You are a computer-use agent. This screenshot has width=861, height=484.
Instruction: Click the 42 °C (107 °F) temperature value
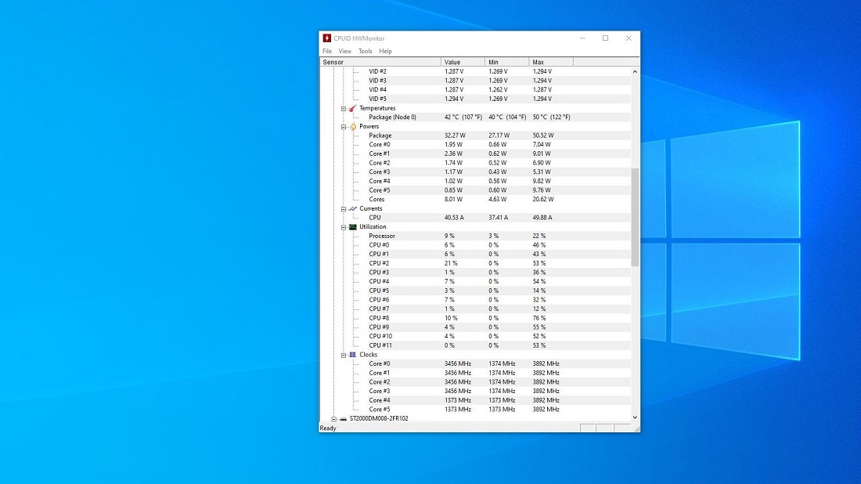[463, 117]
